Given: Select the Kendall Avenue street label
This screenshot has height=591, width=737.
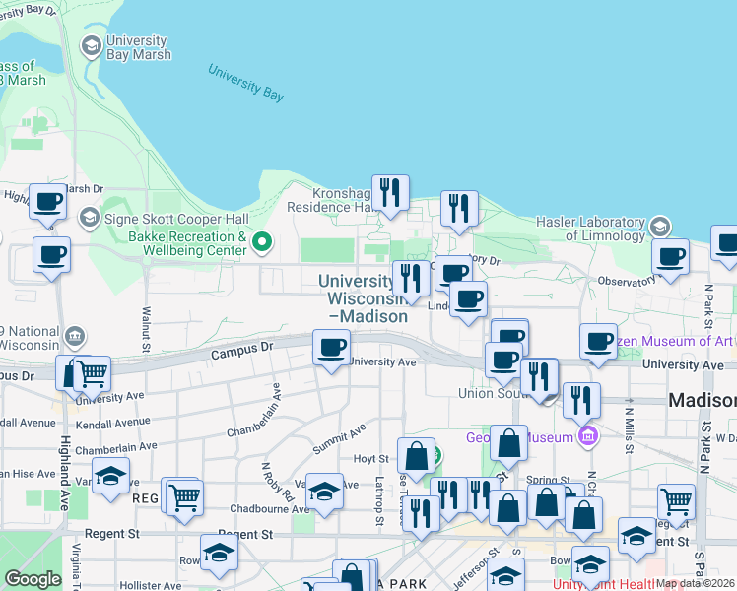Looking at the screenshot, I should pos(113,423).
